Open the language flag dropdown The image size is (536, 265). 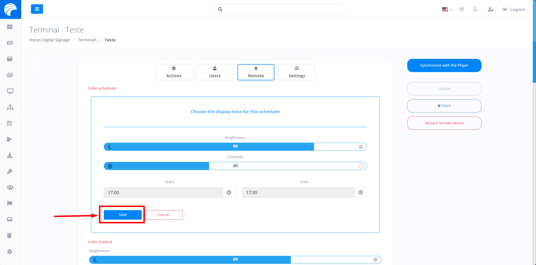pyautogui.click(x=447, y=9)
